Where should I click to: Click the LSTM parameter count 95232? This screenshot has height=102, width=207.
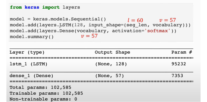[x=179, y=64]
